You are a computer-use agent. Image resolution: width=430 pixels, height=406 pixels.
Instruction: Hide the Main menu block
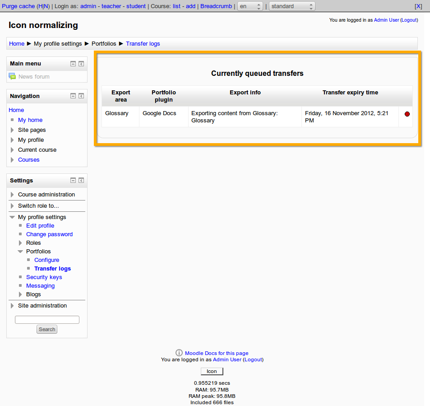73,64
